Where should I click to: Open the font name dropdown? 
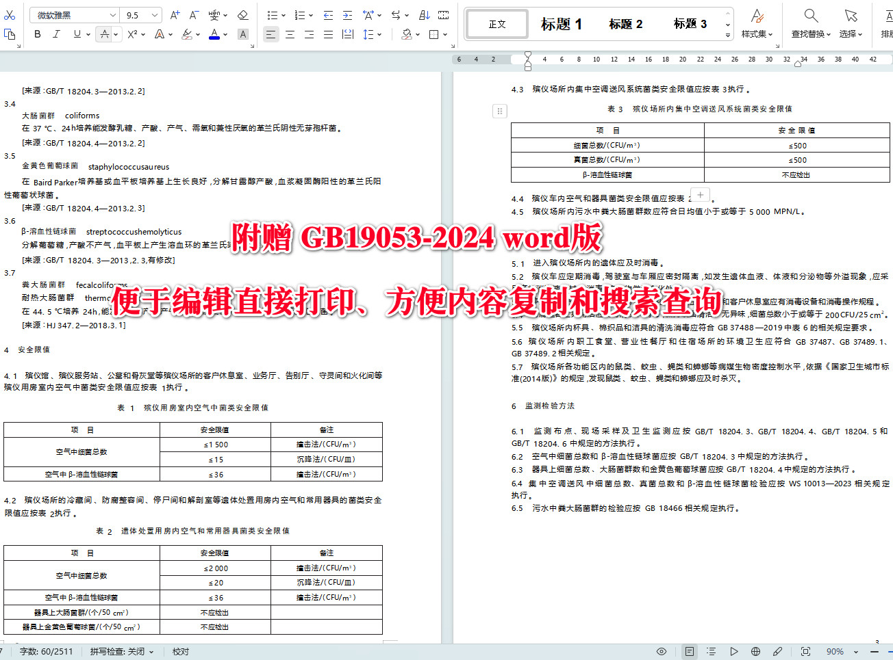pos(114,14)
